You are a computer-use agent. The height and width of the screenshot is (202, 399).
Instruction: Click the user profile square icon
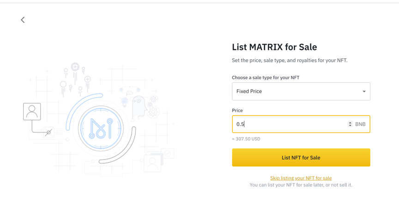[x=32, y=111]
